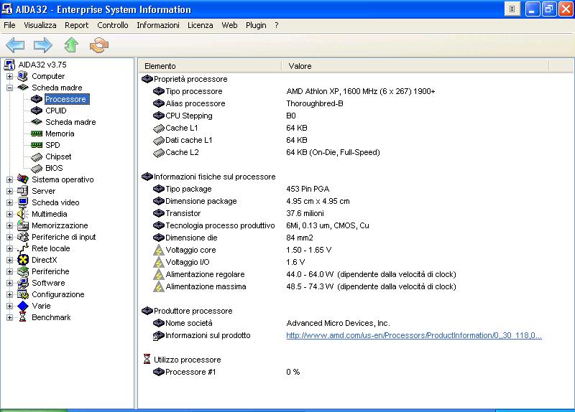Screen dimensions: 575x412
Task: Click the Proprietà processore section header
Action: (x=185, y=79)
